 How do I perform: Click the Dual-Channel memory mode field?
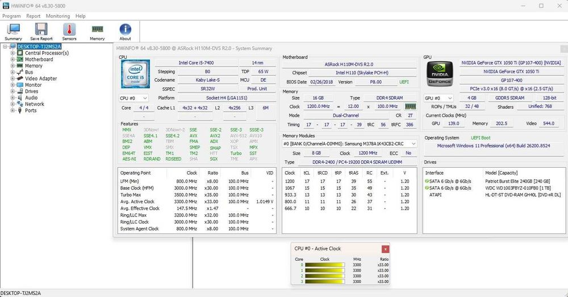point(345,116)
